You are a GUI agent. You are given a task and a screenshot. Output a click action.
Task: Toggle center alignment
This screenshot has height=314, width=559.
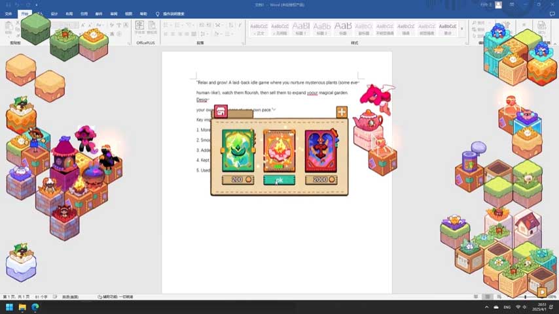click(173, 34)
